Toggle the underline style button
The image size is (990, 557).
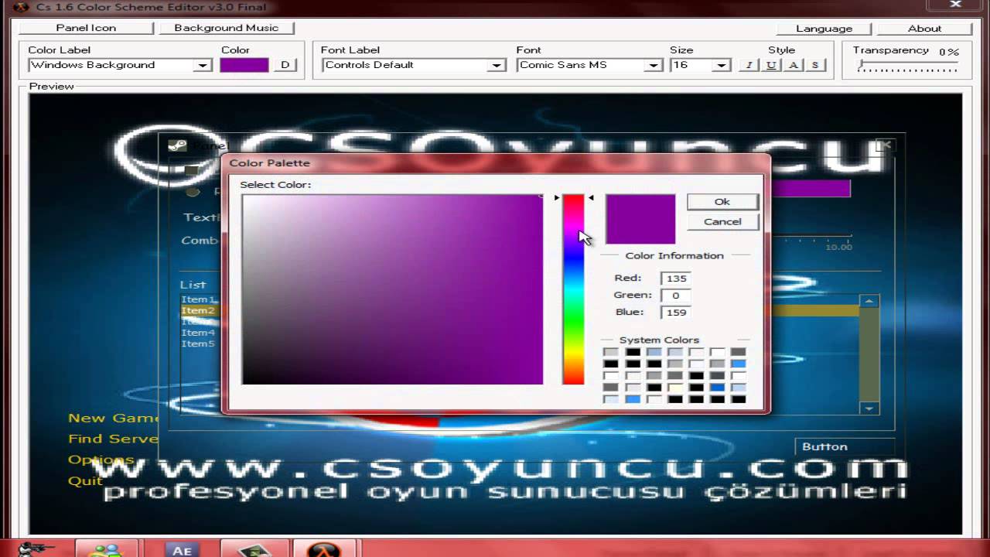point(771,65)
